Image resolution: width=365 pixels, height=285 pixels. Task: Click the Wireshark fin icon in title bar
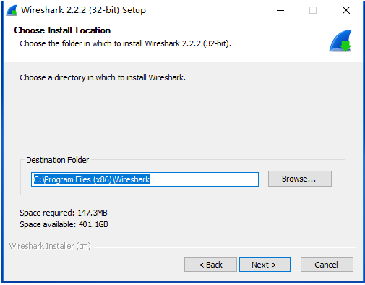pos(12,10)
